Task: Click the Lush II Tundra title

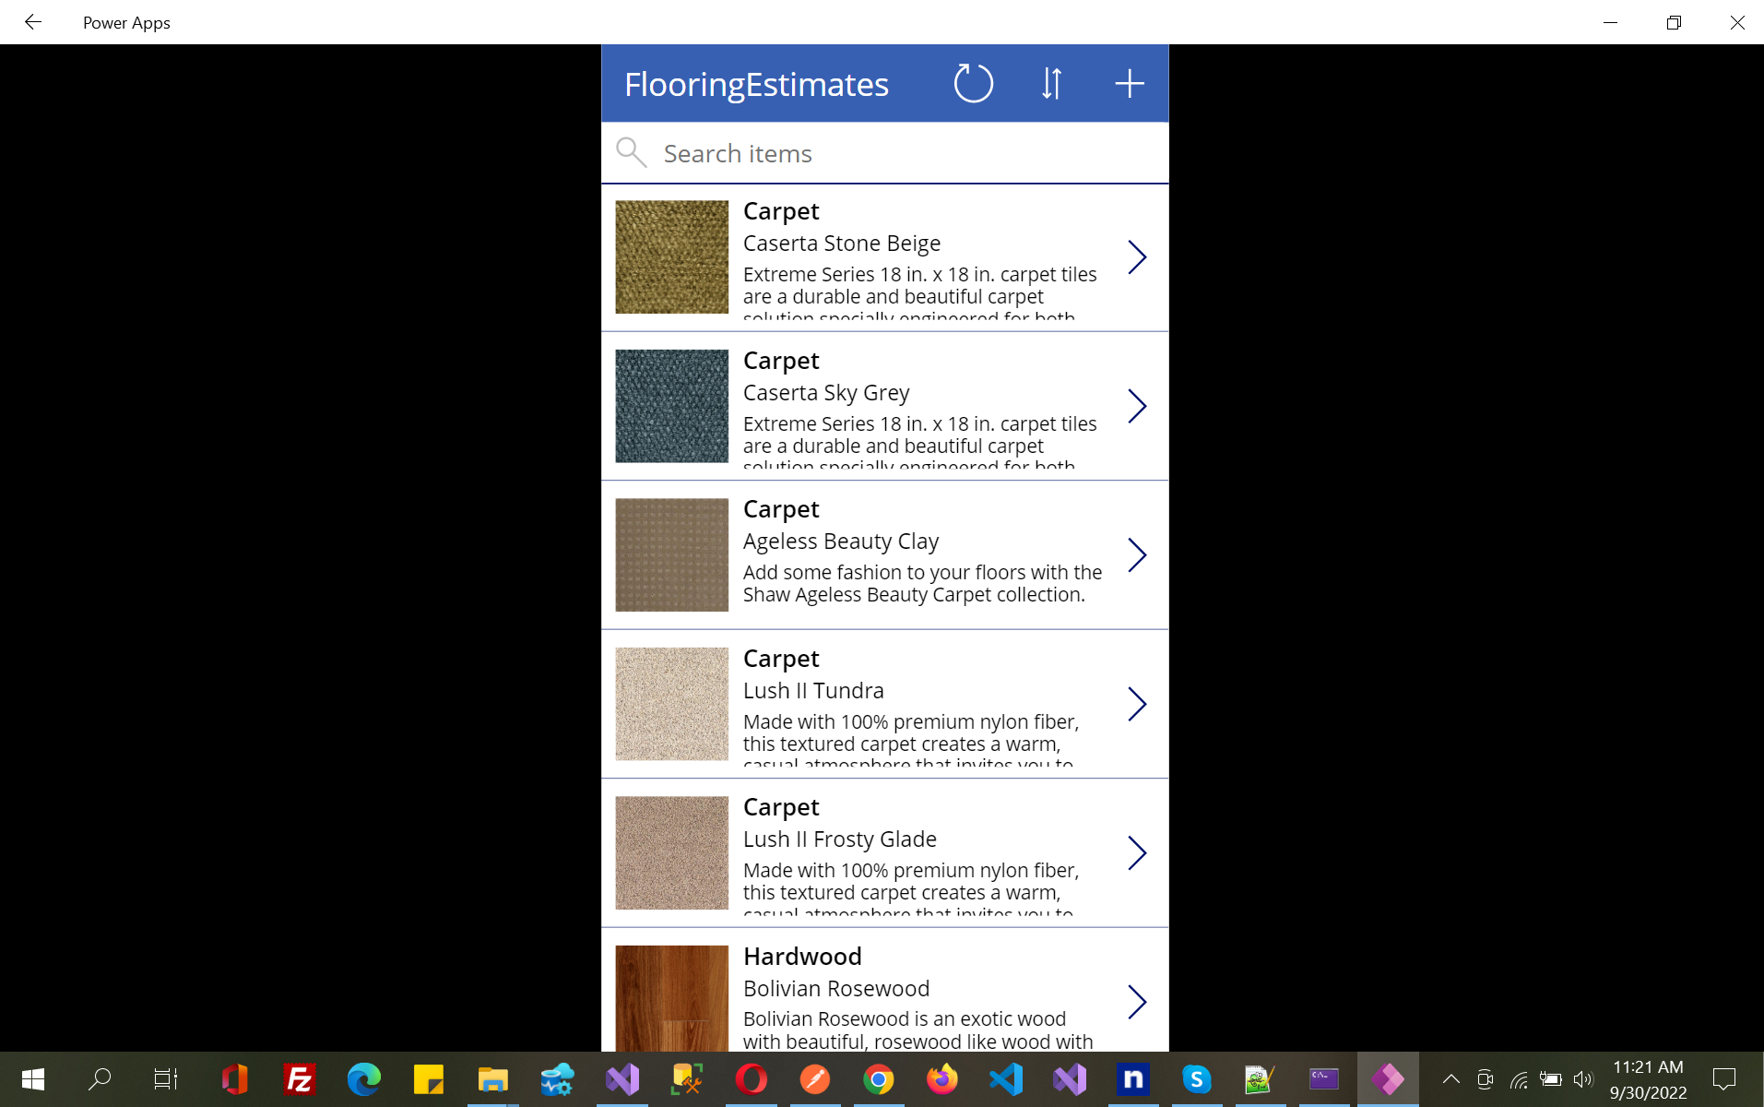Action: tap(812, 691)
